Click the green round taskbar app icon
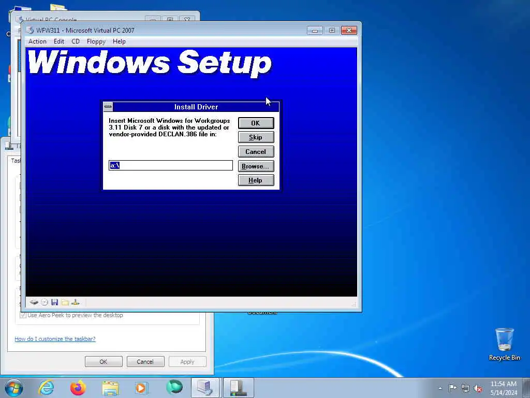530x398 pixels. coord(174,387)
